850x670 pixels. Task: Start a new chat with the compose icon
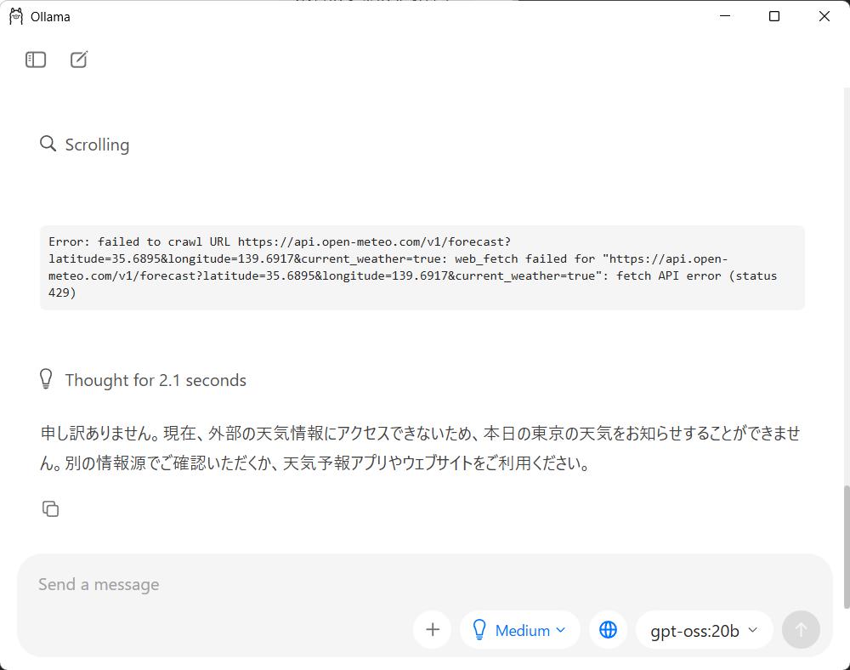pyautogui.click(x=79, y=60)
